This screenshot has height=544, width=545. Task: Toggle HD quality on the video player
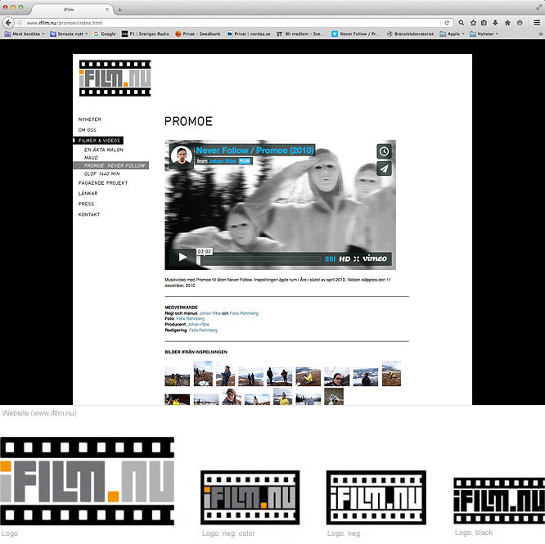345,259
